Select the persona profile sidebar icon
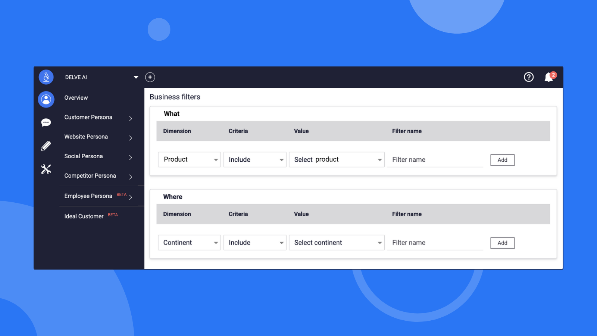Viewport: 597px width, 336px height. [46, 99]
